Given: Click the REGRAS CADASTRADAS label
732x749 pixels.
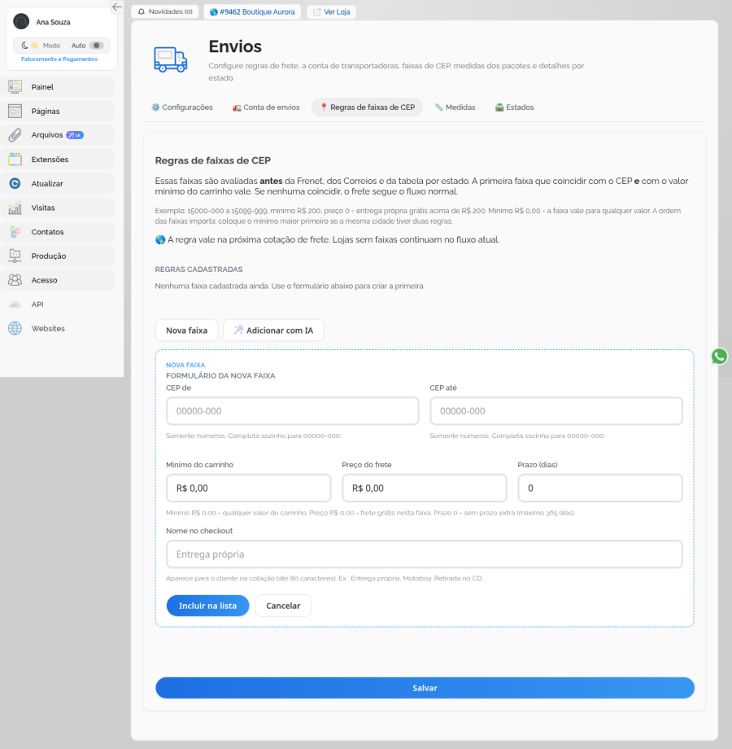Looking at the screenshot, I should pyautogui.click(x=198, y=269).
